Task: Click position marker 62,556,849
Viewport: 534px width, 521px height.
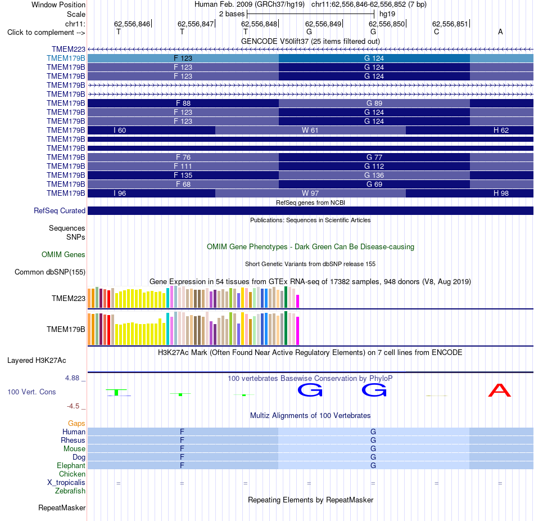Action: click(x=324, y=24)
